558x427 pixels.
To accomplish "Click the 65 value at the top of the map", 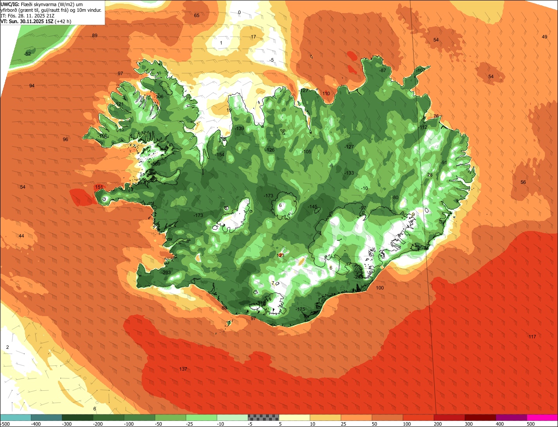I will (x=197, y=15).
